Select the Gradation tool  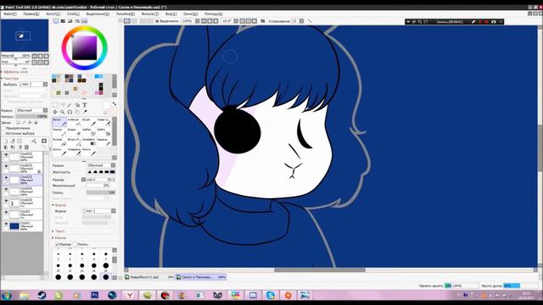click(x=89, y=141)
